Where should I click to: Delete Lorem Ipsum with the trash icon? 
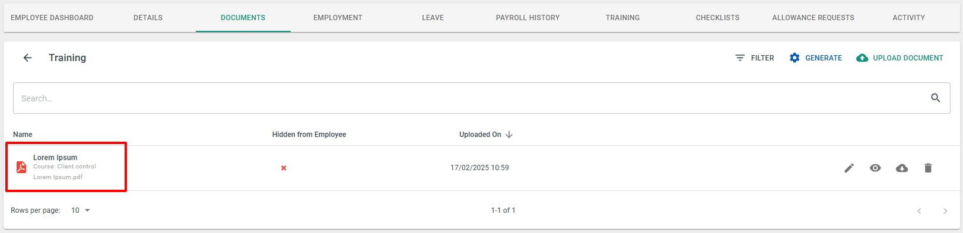928,168
